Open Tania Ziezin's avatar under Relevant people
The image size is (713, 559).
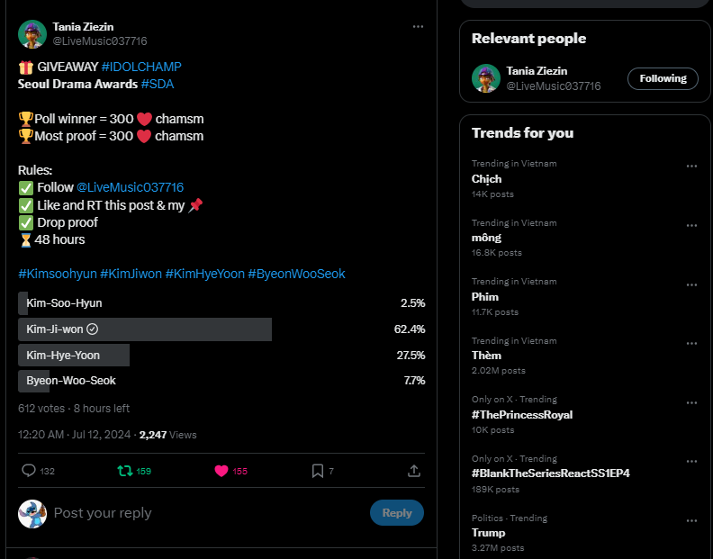tap(486, 78)
